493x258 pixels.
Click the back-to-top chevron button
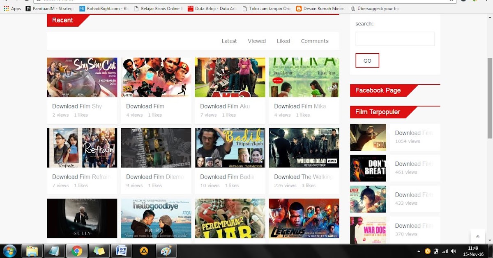coord(477,236)
